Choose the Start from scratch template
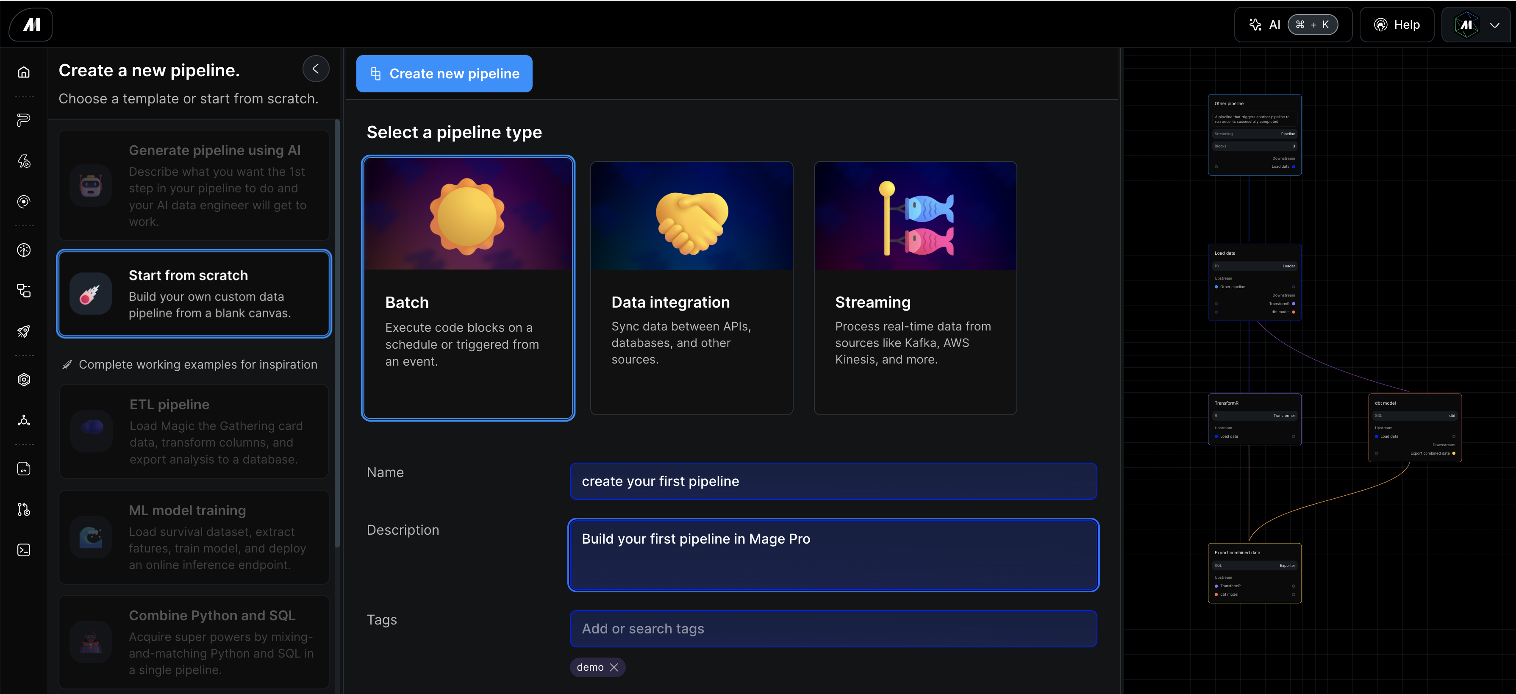The width and height of the screenshot is (1516, 694). (194, 294)
